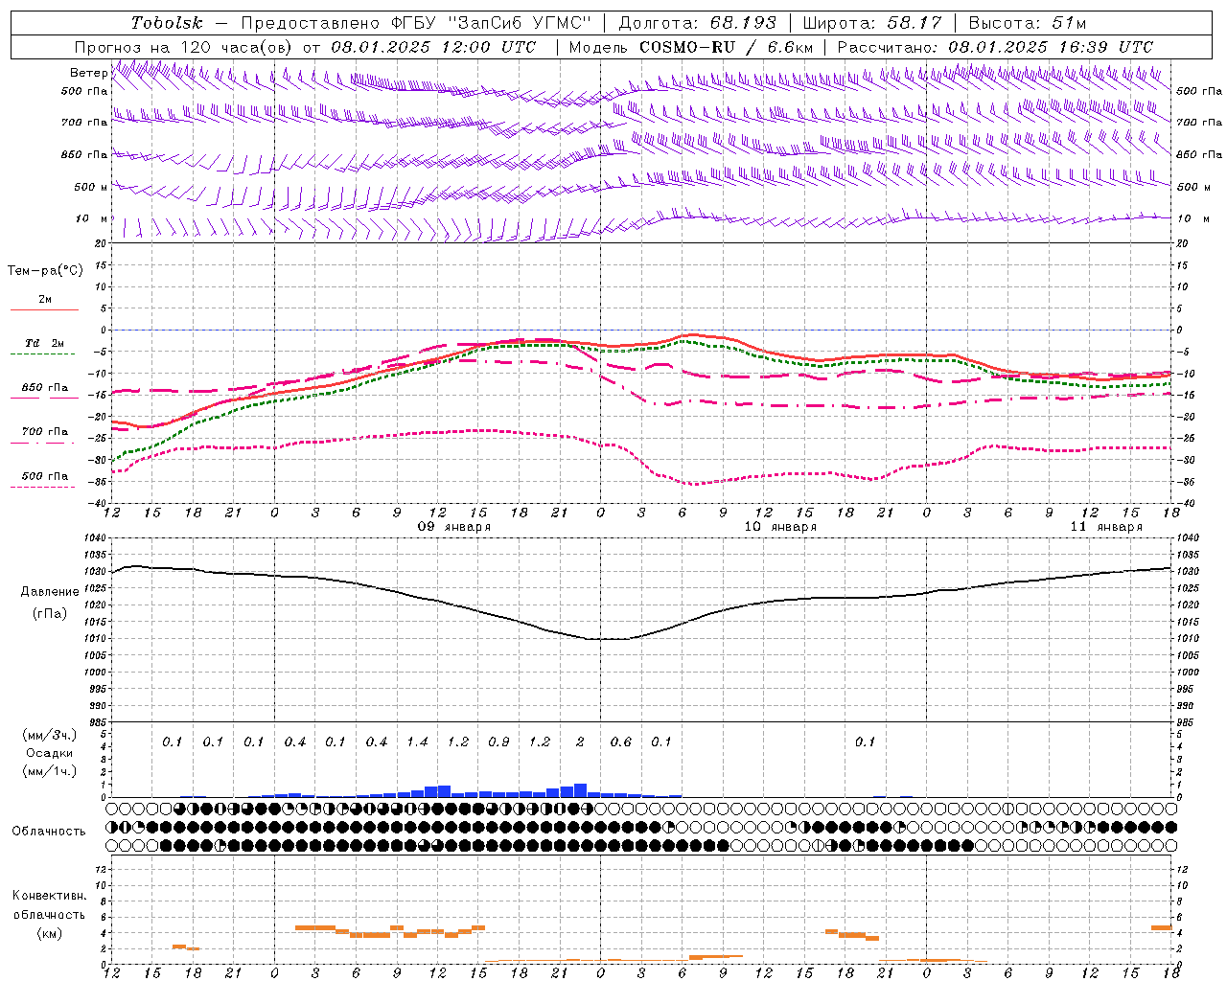The height and width of the screenshot is (981, 1227).
Task: Click 'Прогноз на 120 часа(ов)' forecast length text
Action: pos(185,46)
